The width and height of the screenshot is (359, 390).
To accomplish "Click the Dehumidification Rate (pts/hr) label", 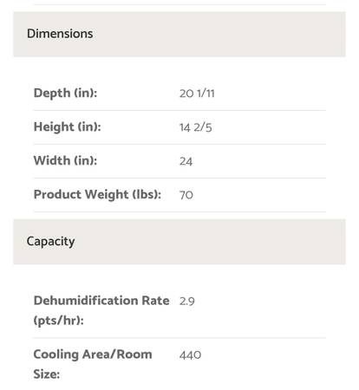I will [x=101, y=310].
